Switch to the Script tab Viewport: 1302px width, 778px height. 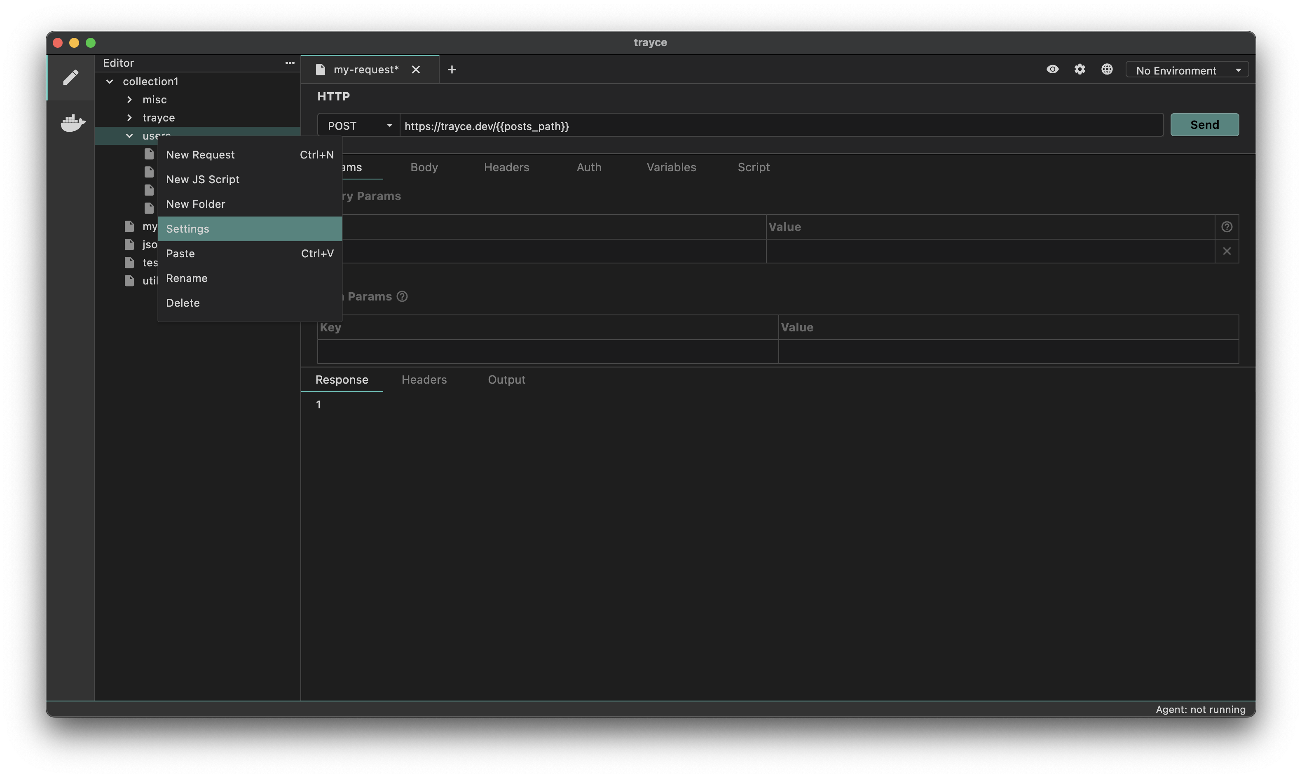point(753,167)
